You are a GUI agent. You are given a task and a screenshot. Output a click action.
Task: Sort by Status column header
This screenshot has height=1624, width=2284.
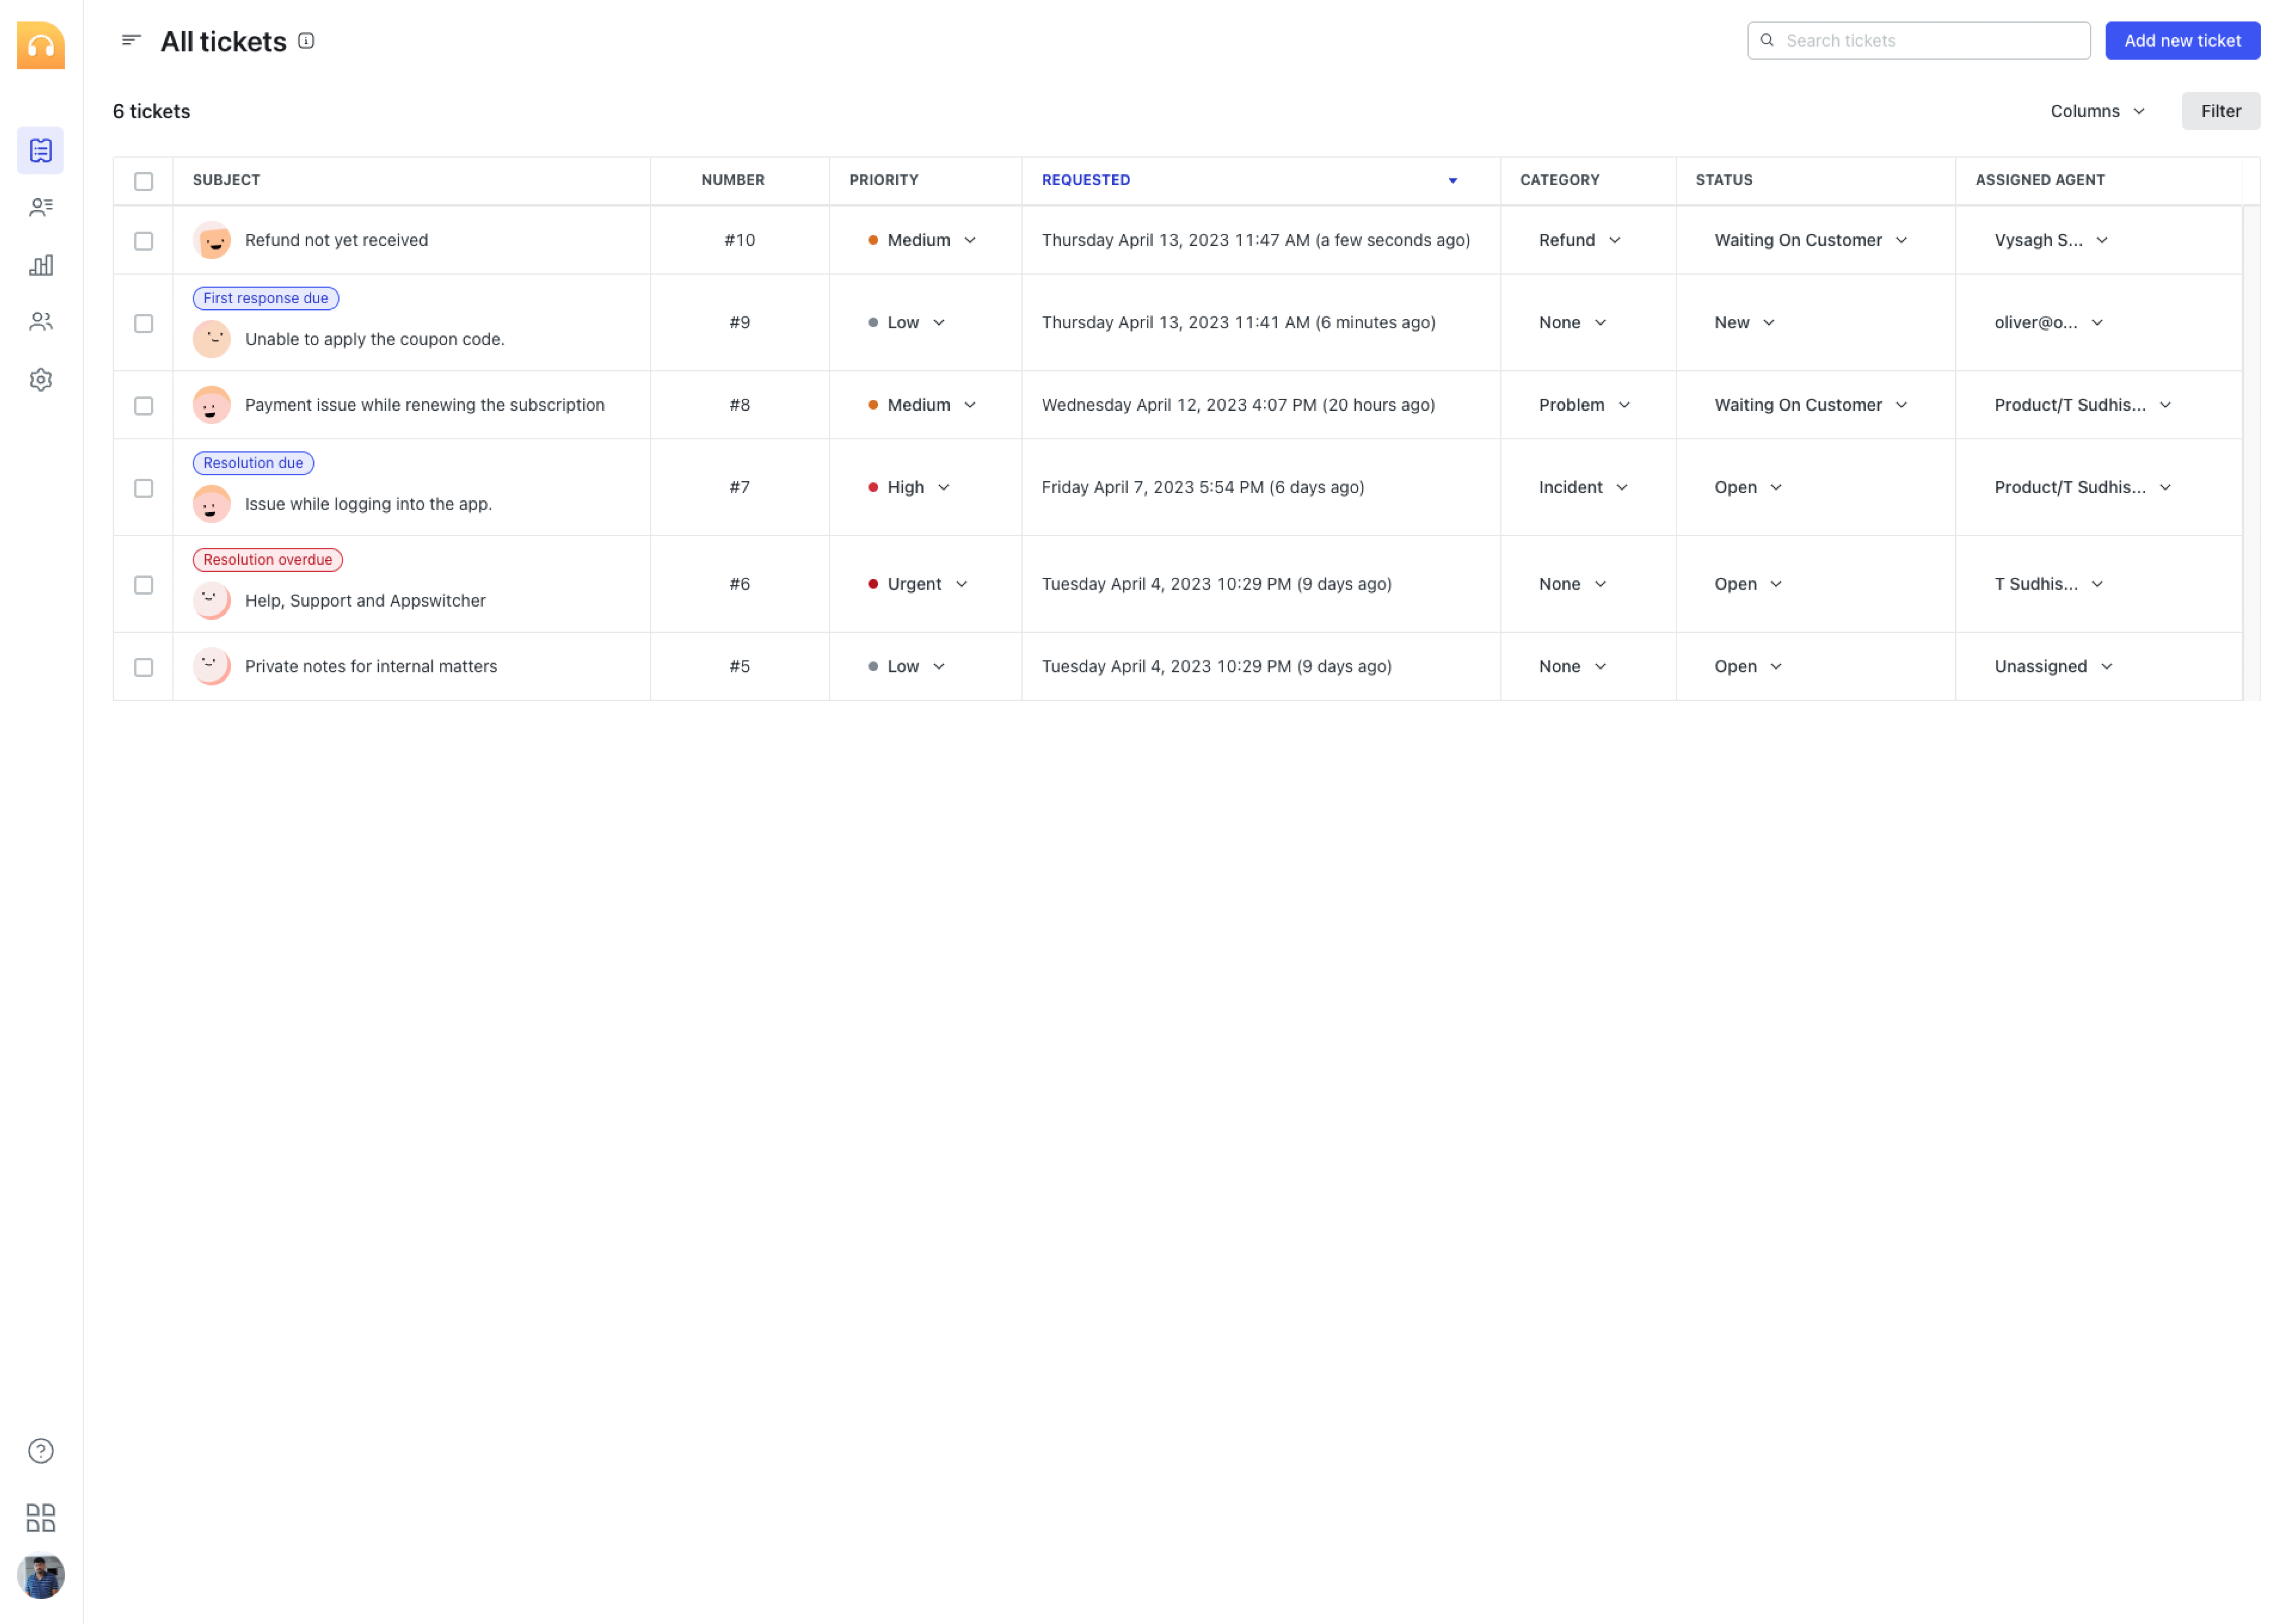tap(1724, 180)
